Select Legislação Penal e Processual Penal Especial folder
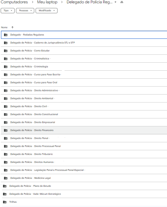Screen dimensions: 167x207 [x=84, y=170]
